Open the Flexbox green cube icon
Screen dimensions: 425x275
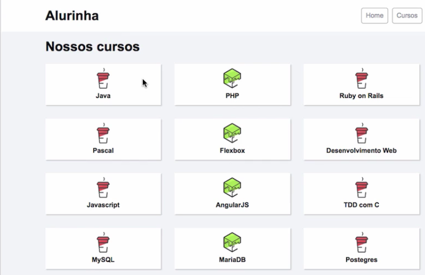(x=232, y=133)
